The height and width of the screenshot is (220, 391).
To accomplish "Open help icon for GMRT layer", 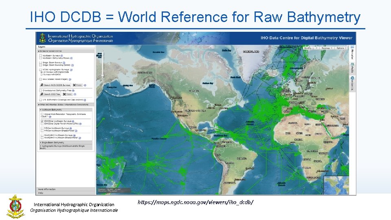I will (x=50, y=117).
